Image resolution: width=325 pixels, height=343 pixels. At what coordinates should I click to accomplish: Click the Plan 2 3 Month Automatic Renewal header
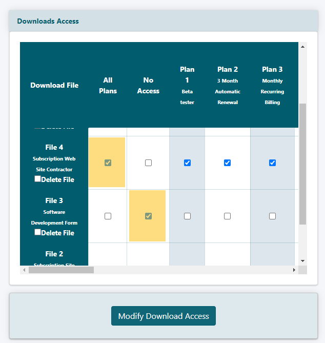click(228, 86)
